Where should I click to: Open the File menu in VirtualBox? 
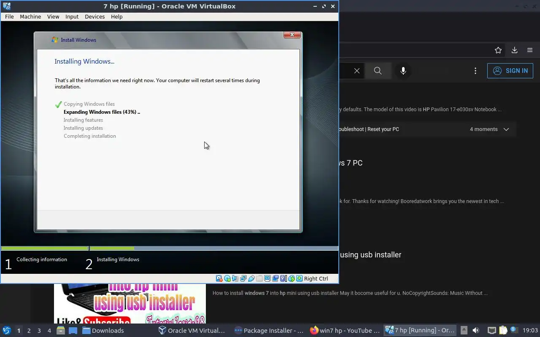click(x=9, y=16)
